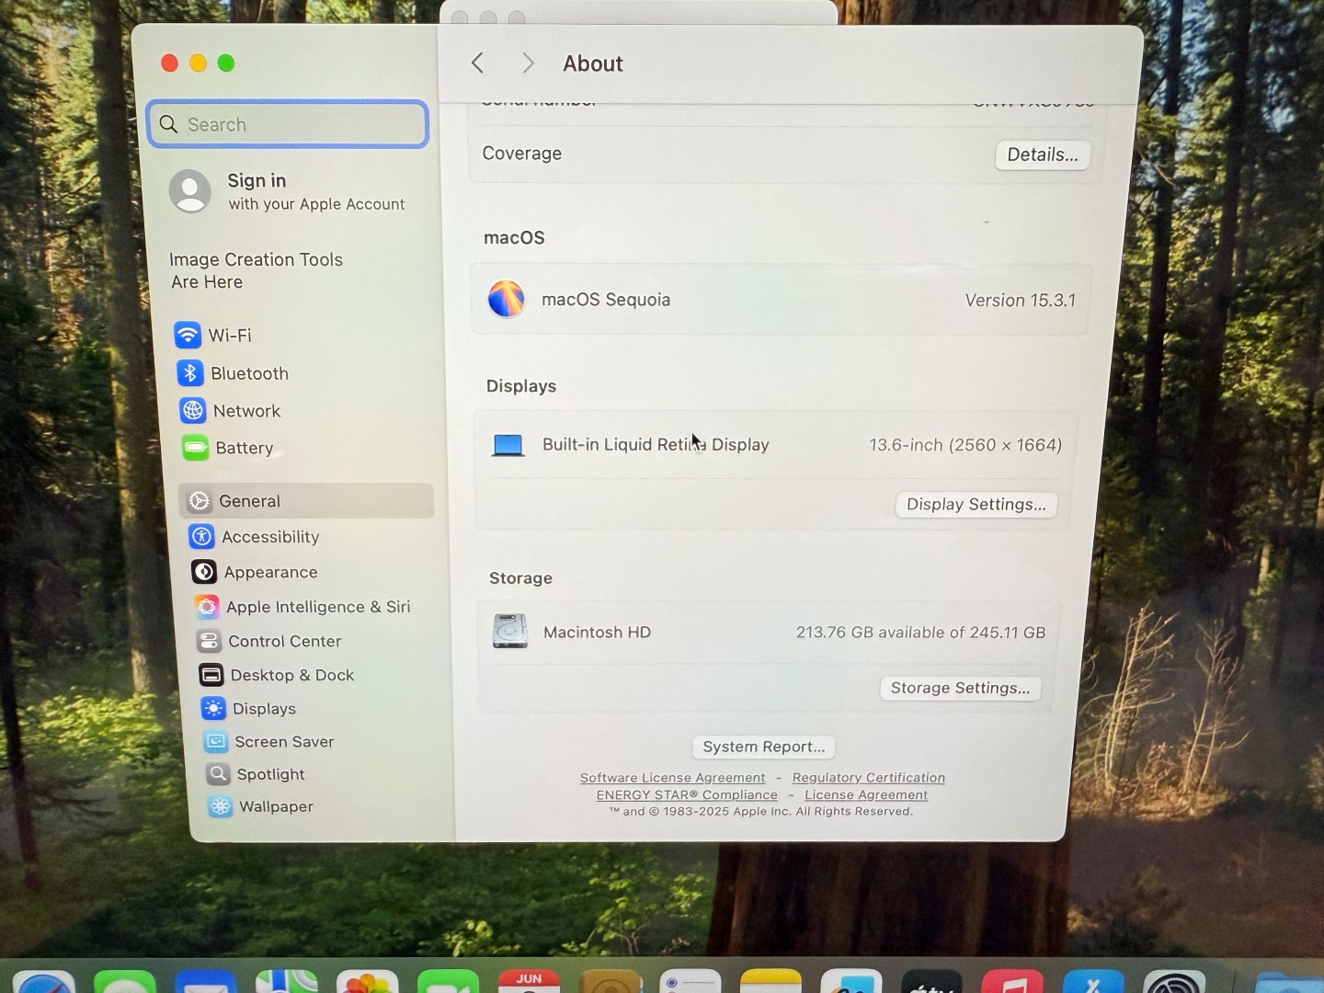This screenshot has width=1324, height=993.
Task: Open Music app in the Dock
Action: coord(1012,980)
